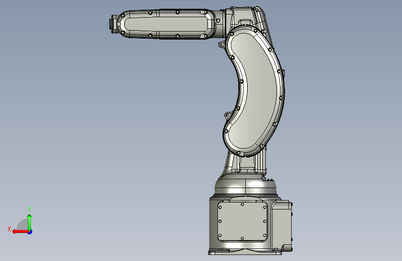Select the rectangular cover plate on robot base
Screen dimensions: 402x261
[x=242, y=222]
